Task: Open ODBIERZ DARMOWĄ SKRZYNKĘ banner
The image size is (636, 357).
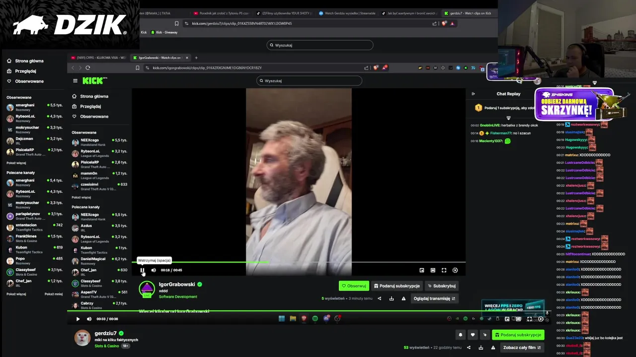Action: click(x=574, y=104)
